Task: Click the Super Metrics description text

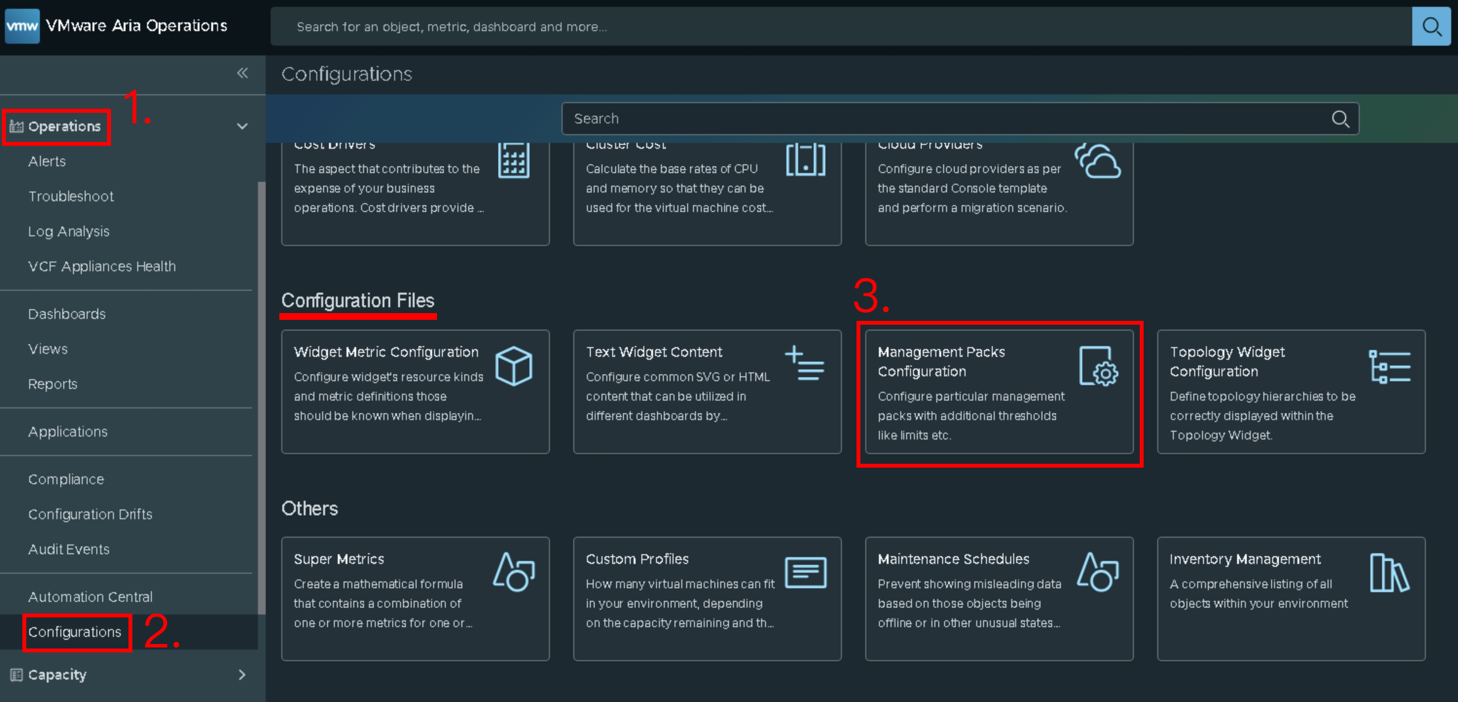Action: (383, 603)
